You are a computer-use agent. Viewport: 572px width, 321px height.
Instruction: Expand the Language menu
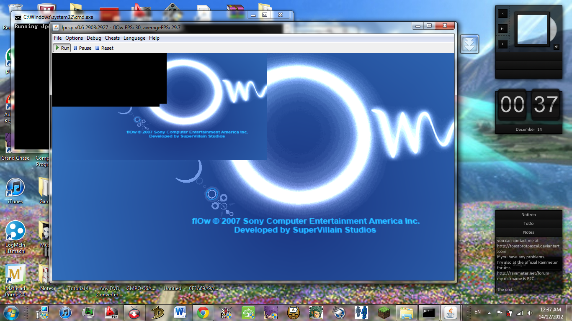[134, 38]
